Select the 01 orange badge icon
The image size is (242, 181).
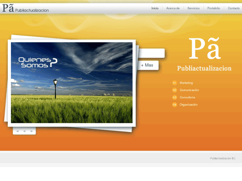(174, 83)
